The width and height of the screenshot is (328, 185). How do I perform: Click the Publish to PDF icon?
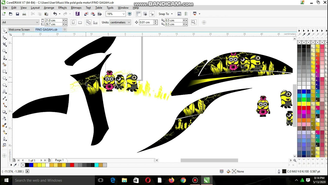pyautogui.click(x=99, y=14)
